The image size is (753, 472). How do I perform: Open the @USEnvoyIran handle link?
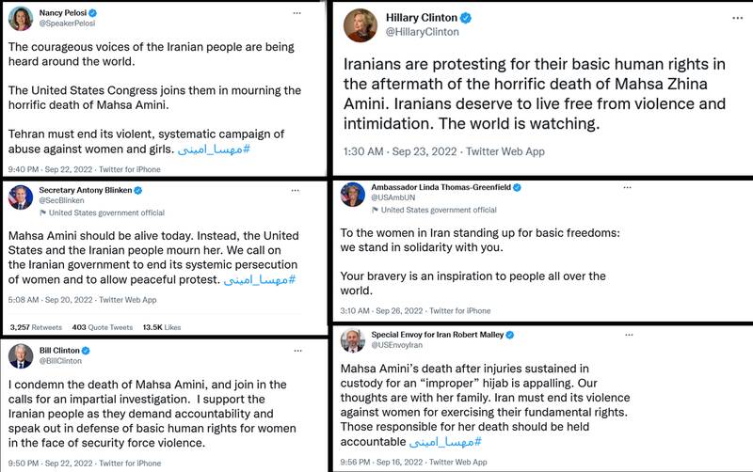click(x=396, y=346)
